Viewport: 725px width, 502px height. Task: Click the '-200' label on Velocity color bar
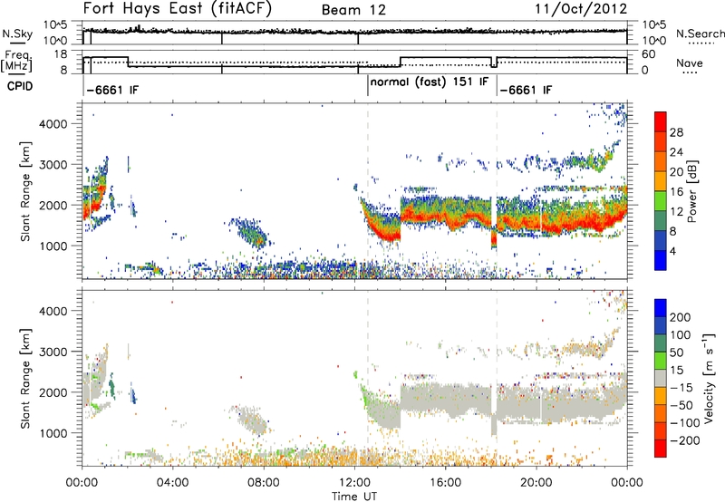[684, 440]
